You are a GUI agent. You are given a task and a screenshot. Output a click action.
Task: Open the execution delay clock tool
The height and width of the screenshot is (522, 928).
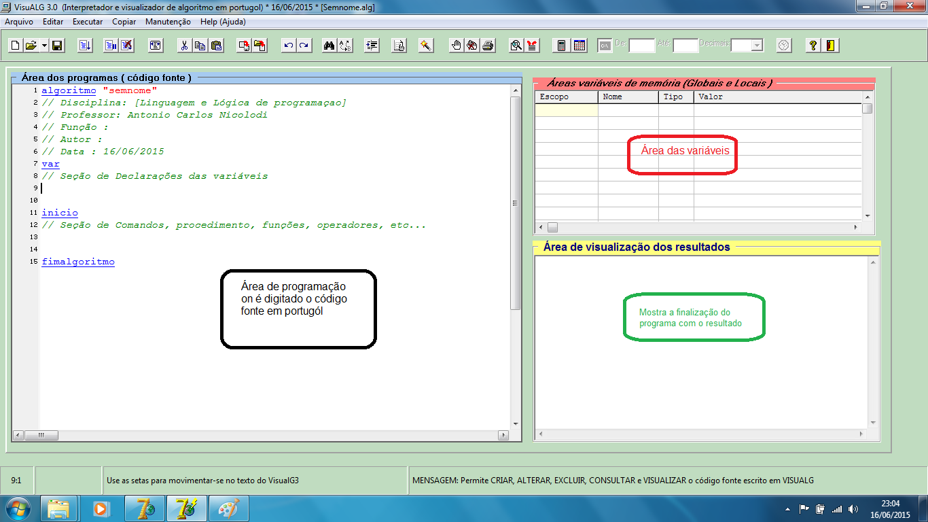click(x=783, y=46)
